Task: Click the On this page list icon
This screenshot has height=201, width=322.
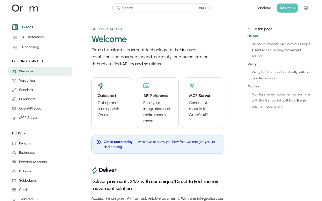Action: [249, 29]
